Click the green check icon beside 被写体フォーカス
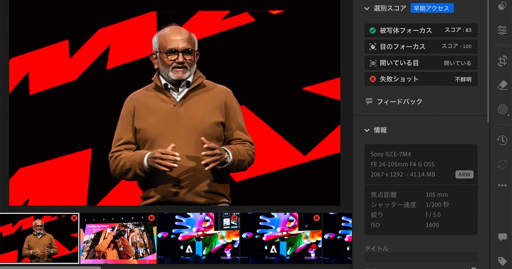 pos(372,30)
